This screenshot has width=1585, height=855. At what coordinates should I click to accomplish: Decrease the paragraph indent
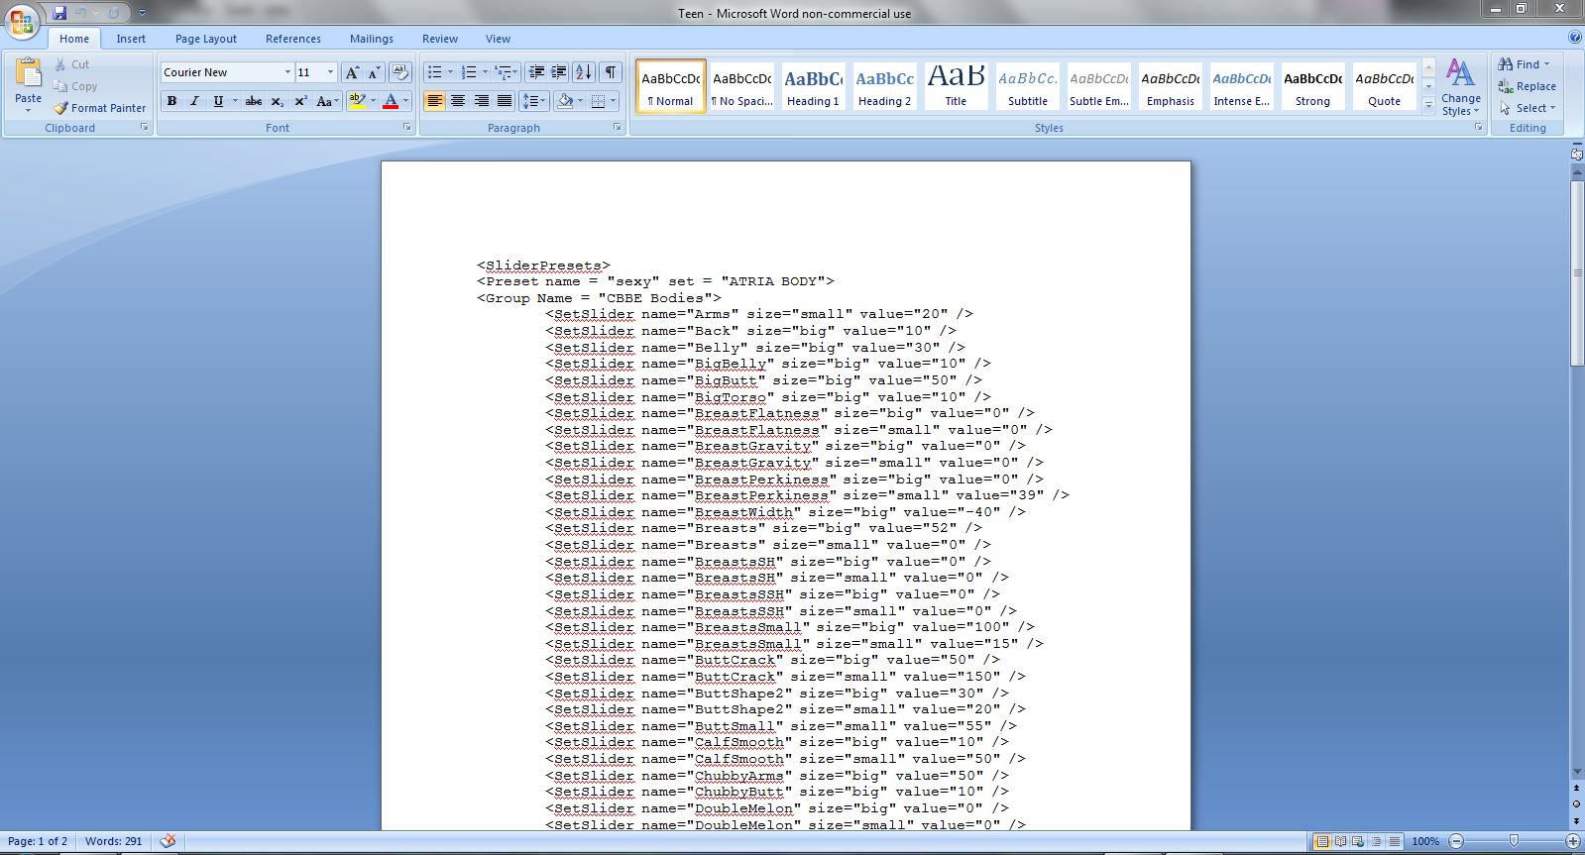coord(536,72)
